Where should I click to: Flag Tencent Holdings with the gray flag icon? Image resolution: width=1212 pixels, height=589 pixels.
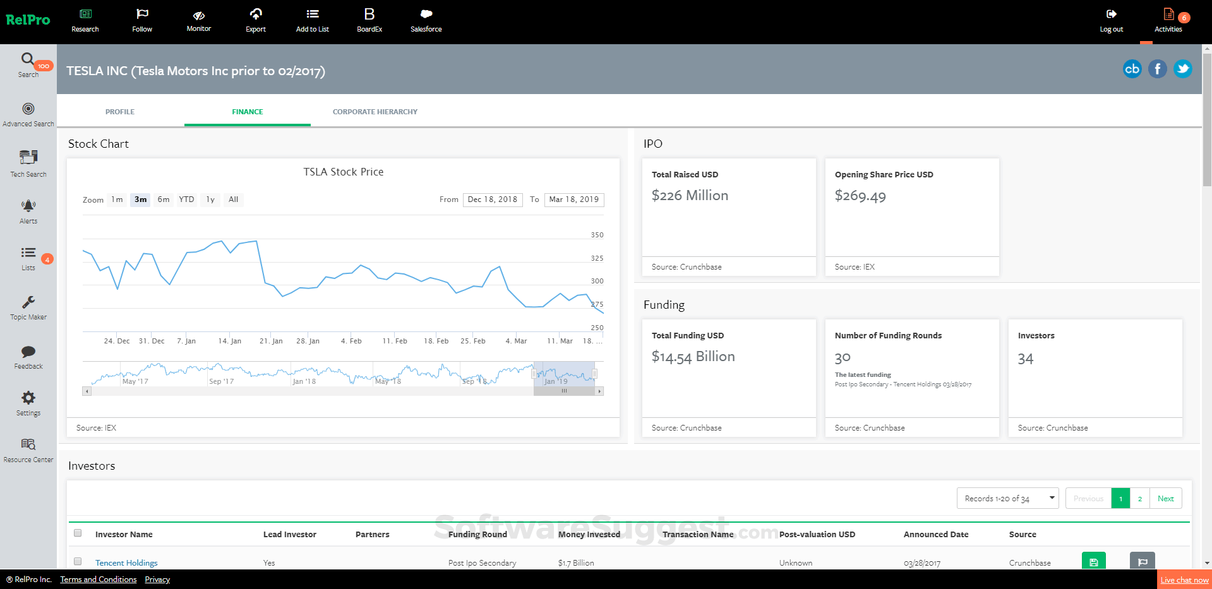coord(1142,561)
